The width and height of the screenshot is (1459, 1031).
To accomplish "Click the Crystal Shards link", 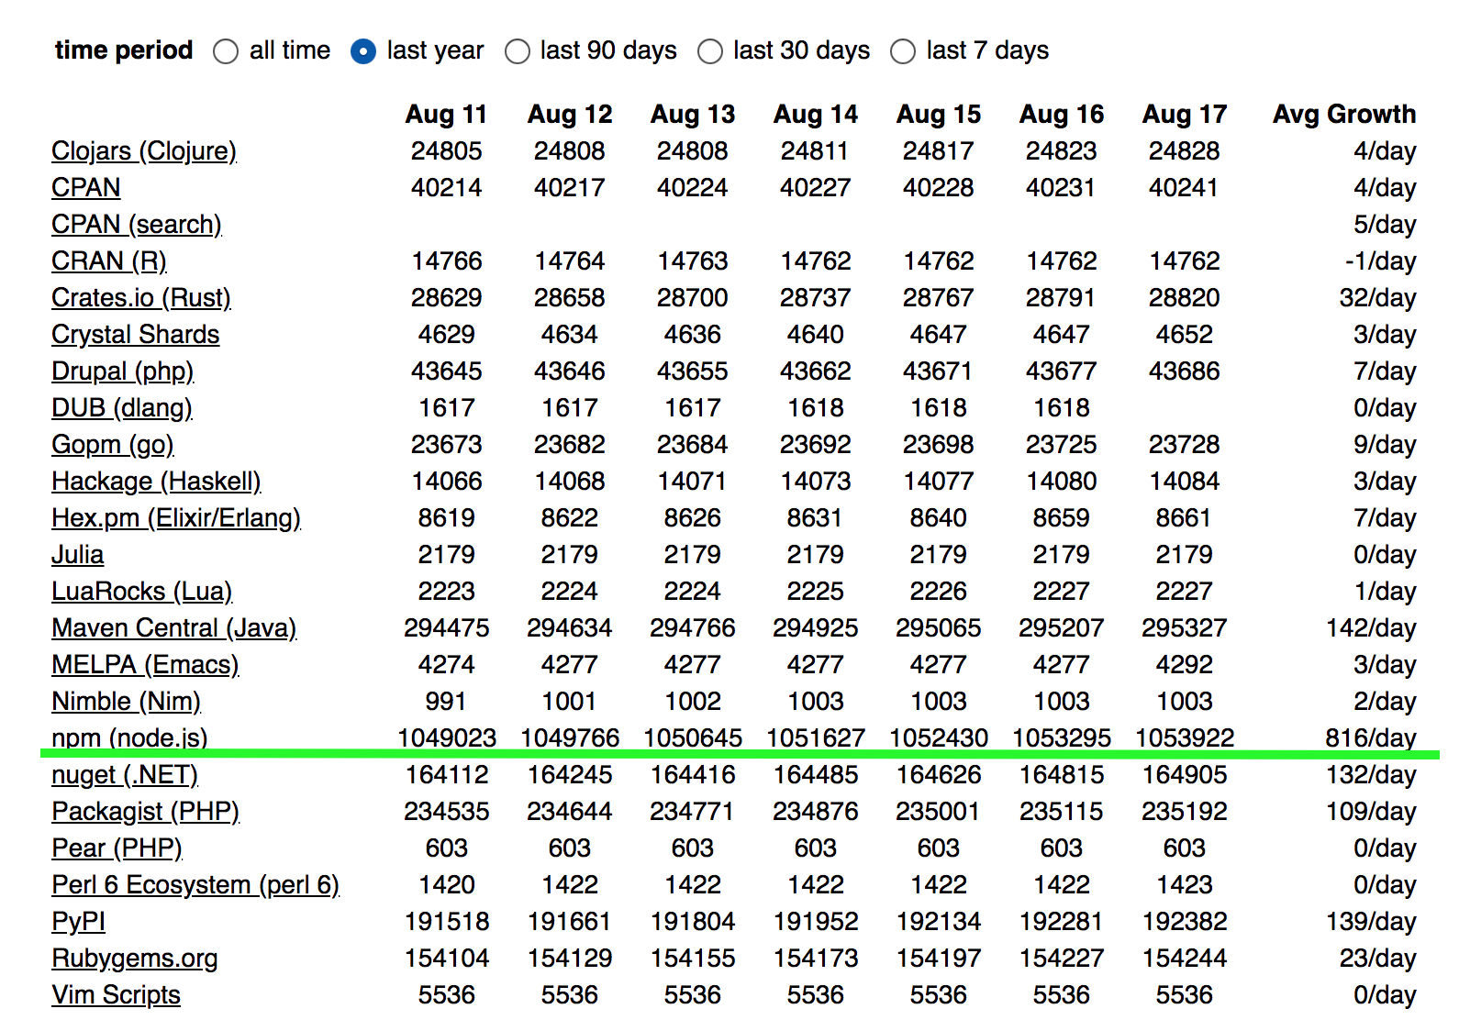I will click(136, 335).
